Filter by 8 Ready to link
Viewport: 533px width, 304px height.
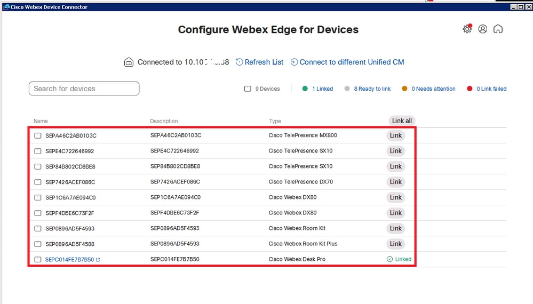tap(372, 89)
